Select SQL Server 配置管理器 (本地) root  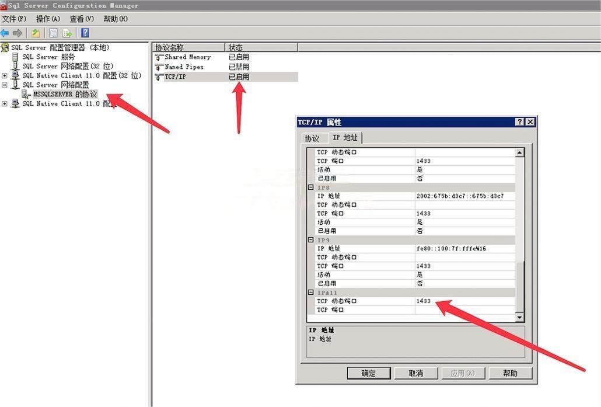(60, 47)
